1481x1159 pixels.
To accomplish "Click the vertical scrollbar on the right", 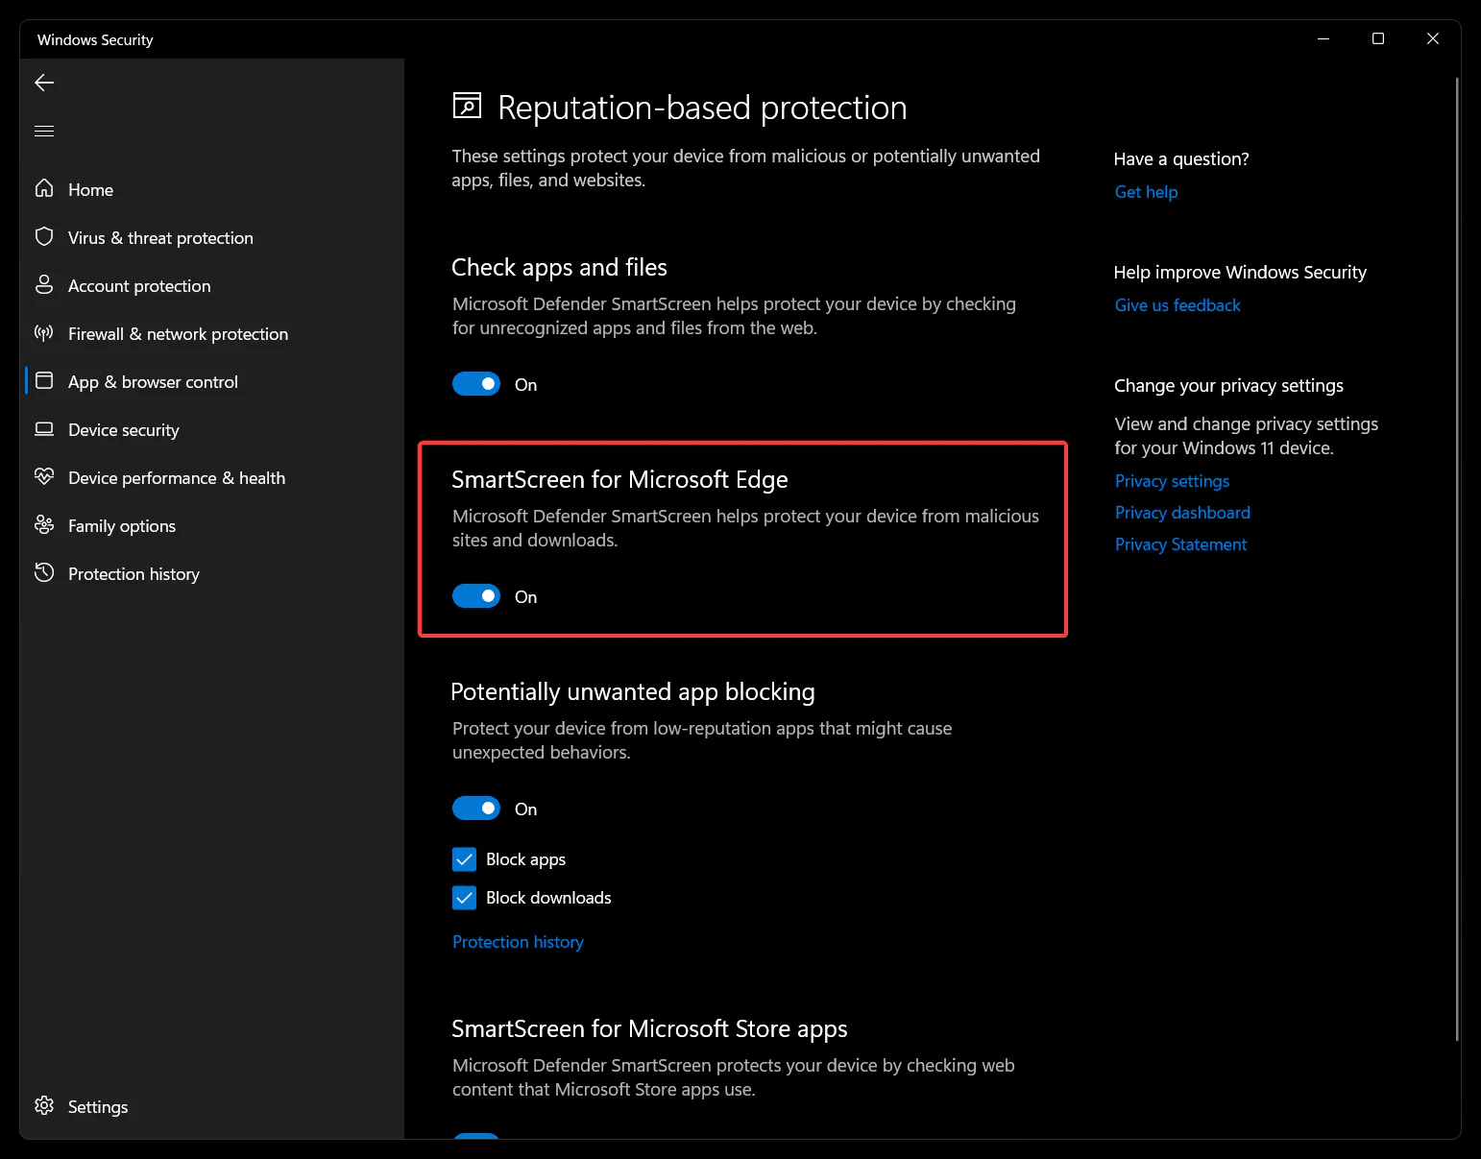I will 1457,557.
